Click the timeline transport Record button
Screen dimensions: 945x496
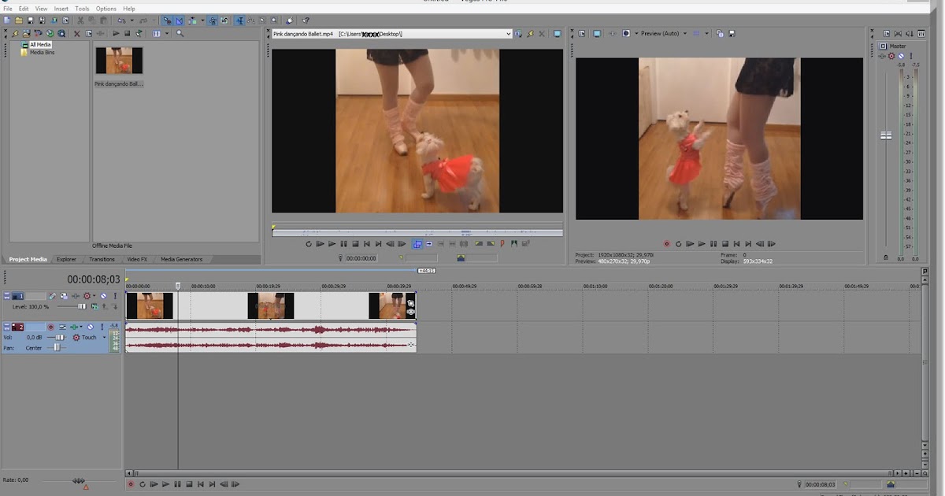(131, 484)
